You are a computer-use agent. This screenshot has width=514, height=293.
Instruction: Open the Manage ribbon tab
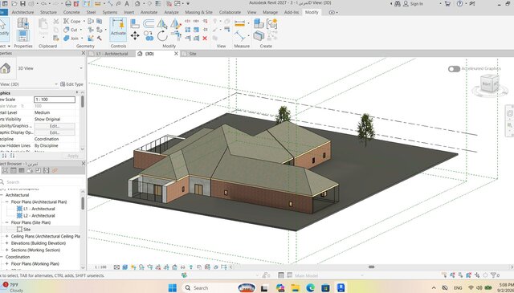pyautogui.click(x=270, y=12)
